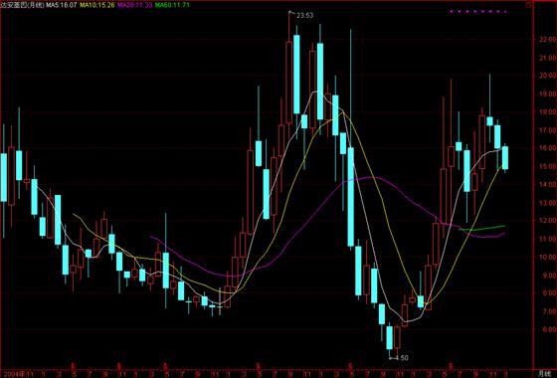
Task: Select the lowest cyan candle above 4.50
Action: point(389,337)
